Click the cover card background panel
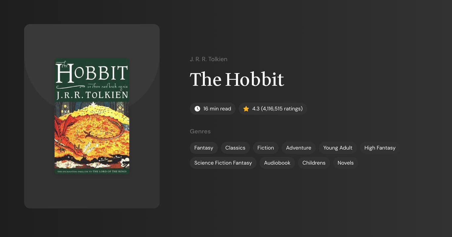452x237 pixels. (92, 192)
